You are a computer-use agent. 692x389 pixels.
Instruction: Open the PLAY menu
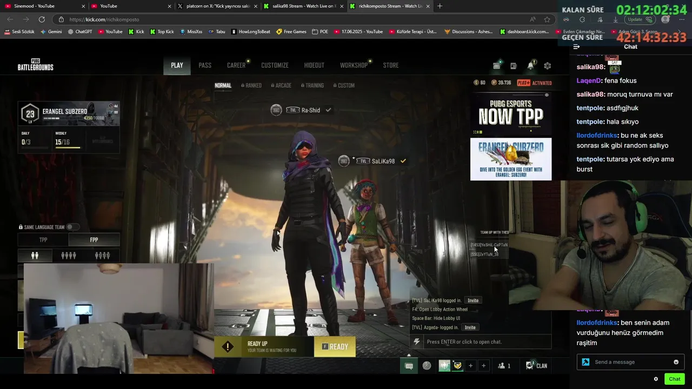[177, 65]
